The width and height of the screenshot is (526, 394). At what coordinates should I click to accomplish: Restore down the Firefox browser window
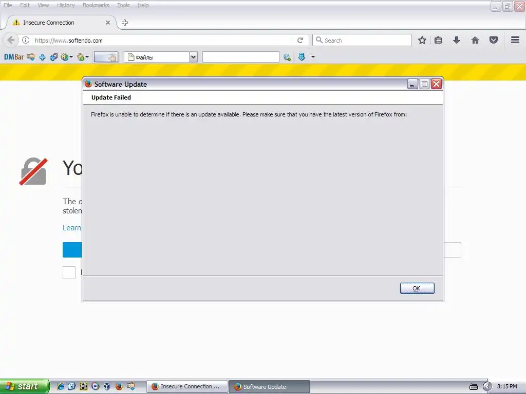click(507, 6)
